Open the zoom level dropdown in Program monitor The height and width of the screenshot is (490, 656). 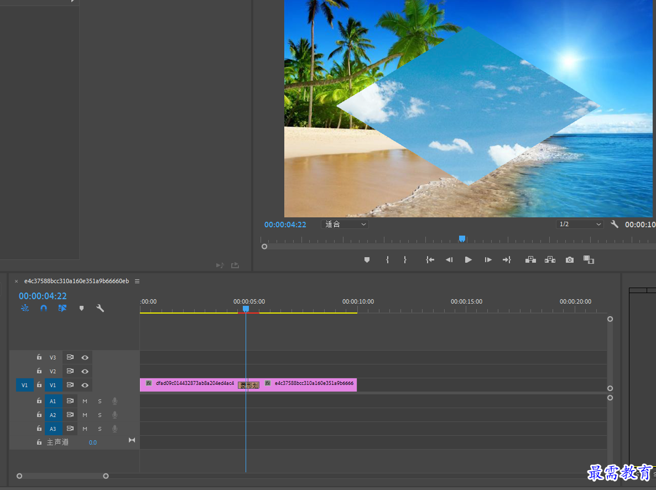pyautogui.click(x=345, y=225)
